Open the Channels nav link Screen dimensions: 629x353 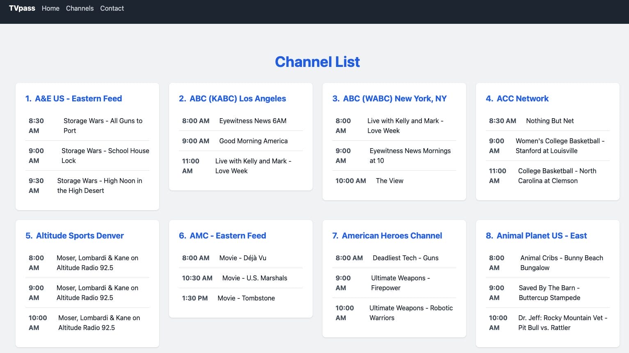tap(80, 8)
